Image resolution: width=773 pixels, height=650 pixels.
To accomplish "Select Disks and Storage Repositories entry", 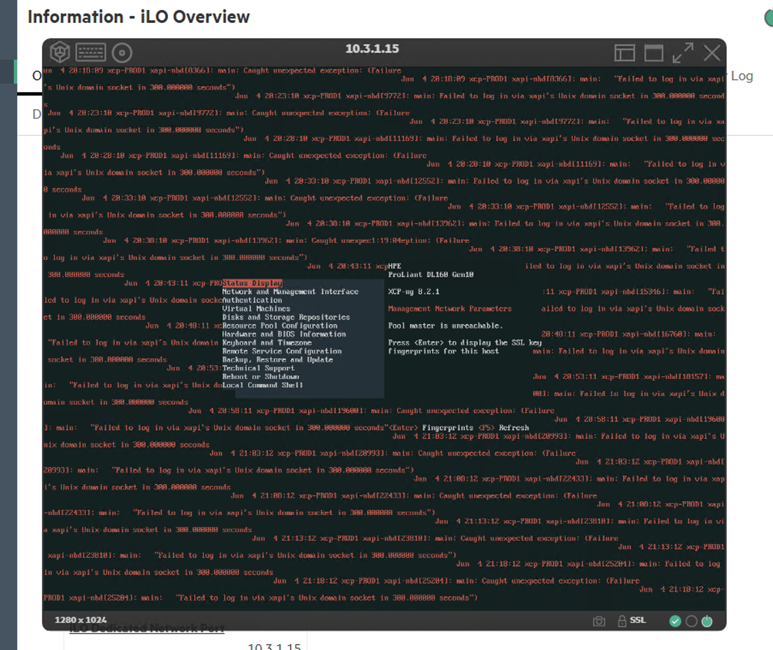I will coord(286,317).
